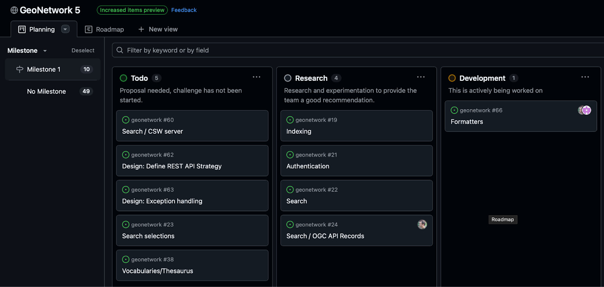604x287 pixels.
Task: Click the Todo column status circle
Action: tap(123, 78)
